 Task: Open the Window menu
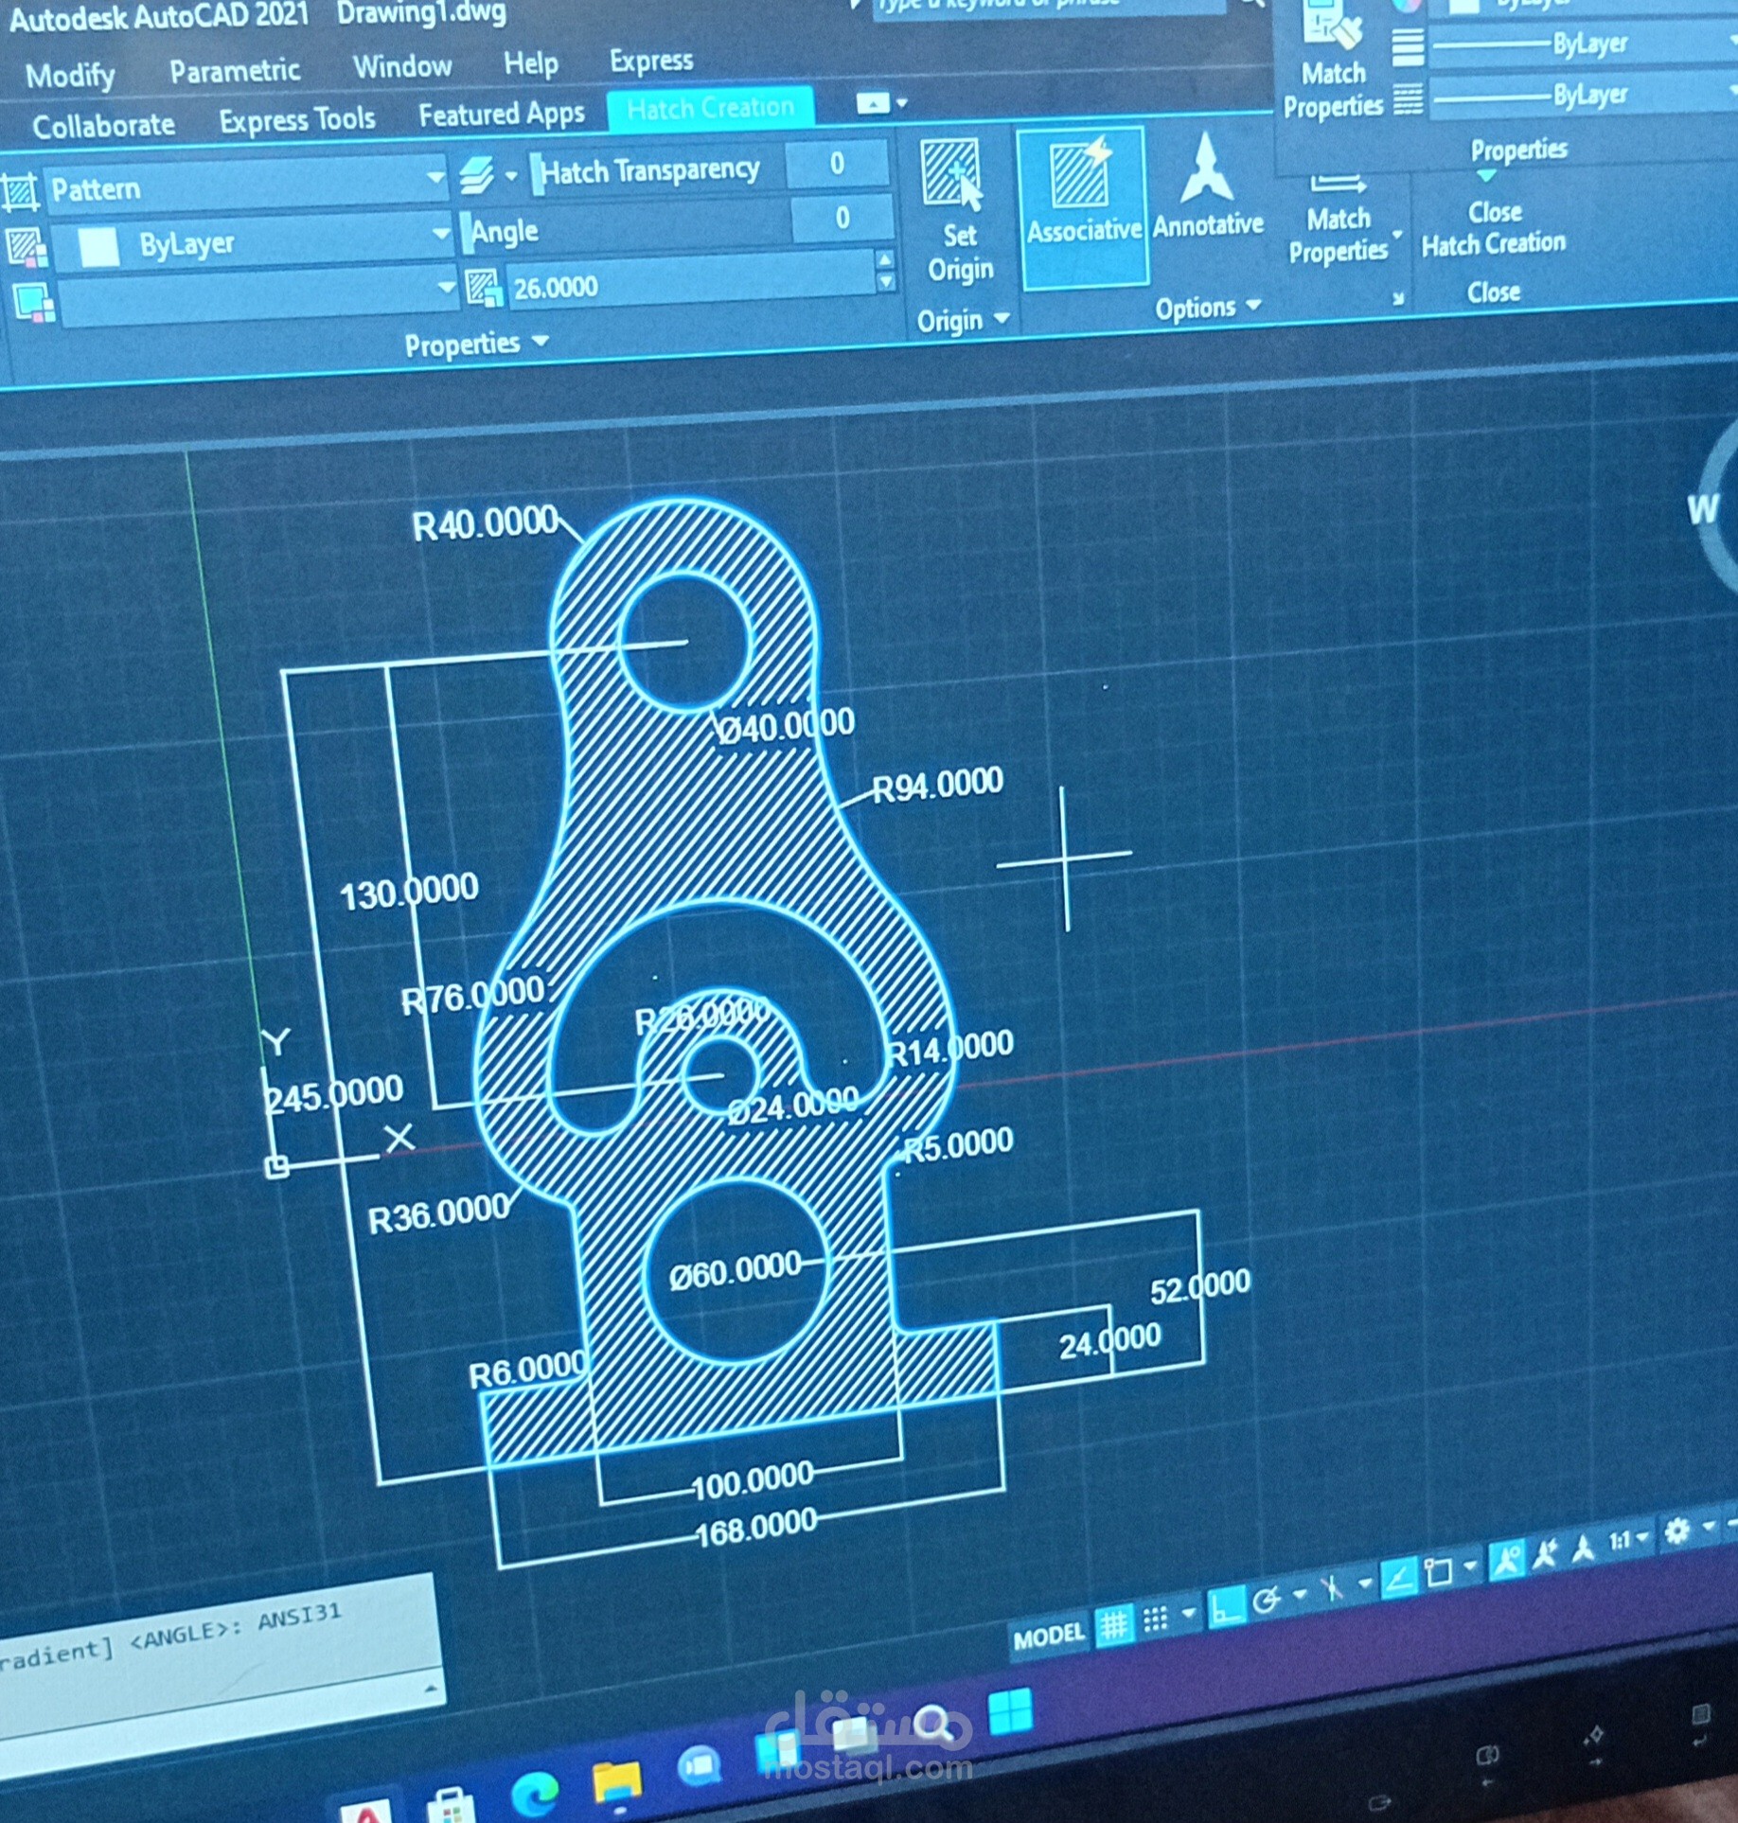tap(402, 66)
